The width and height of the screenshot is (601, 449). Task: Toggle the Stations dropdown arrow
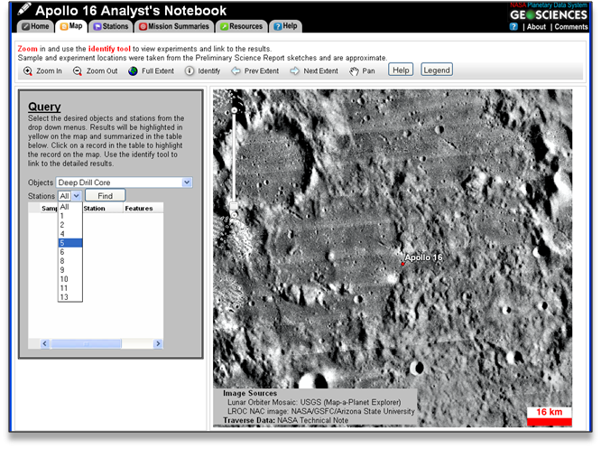(77, 196)
